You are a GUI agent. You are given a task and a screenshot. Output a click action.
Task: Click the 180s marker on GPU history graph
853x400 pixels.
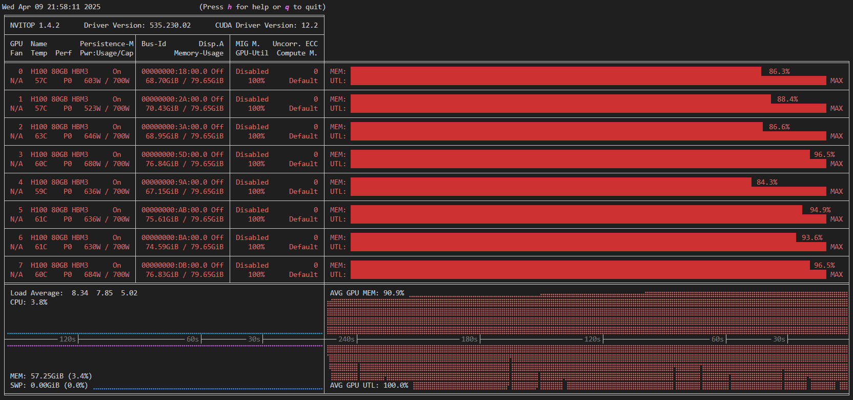click(470, 339)
